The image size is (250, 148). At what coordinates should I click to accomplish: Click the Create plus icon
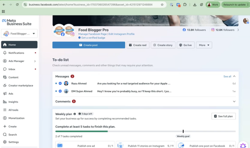click(5, 126)
